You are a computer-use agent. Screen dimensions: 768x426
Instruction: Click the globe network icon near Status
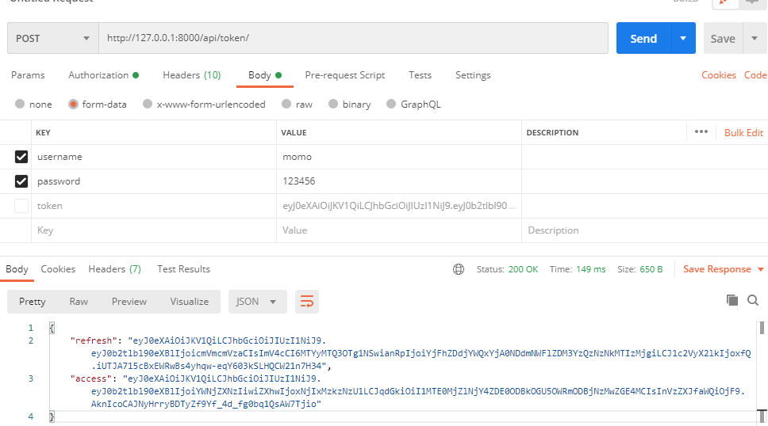click(x=459, y=269)
